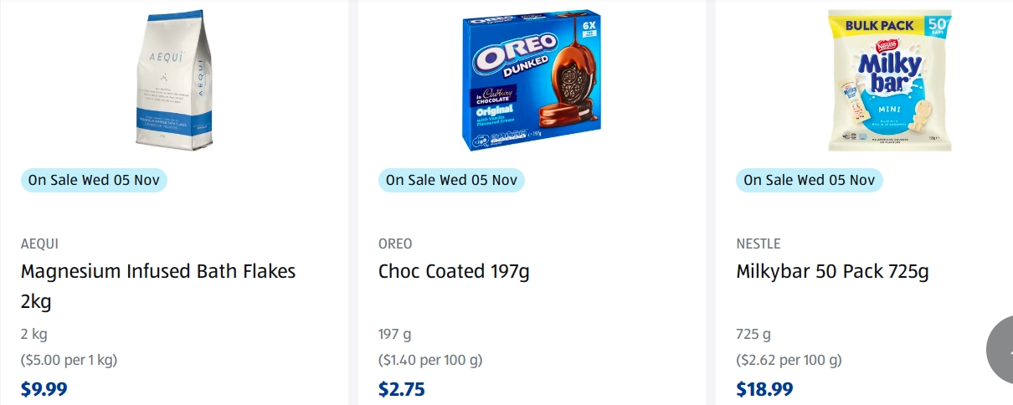Screen dimensions: 1013x405
Task: Click the NESTLE brand name
Action: [758, 244]
